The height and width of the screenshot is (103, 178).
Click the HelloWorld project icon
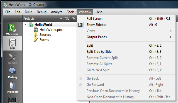pyautogui.click(x=31, y=25)
